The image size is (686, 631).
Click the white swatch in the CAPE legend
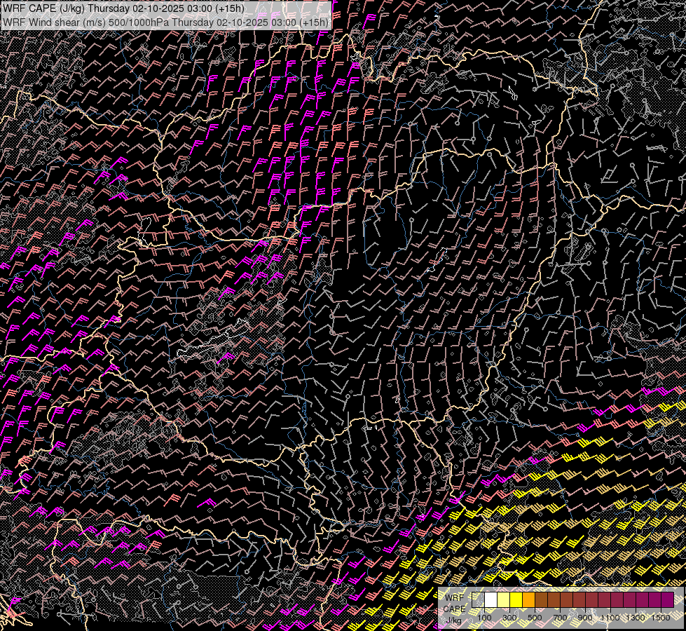[x=491, y=600]
